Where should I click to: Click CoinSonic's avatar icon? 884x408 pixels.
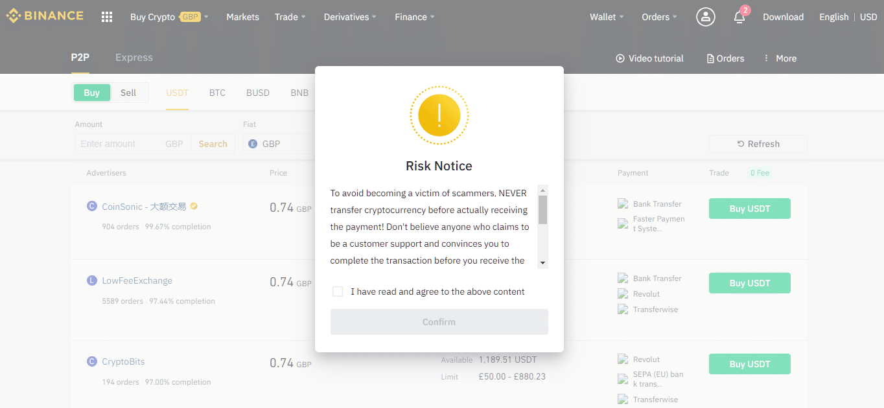point(92,207)
